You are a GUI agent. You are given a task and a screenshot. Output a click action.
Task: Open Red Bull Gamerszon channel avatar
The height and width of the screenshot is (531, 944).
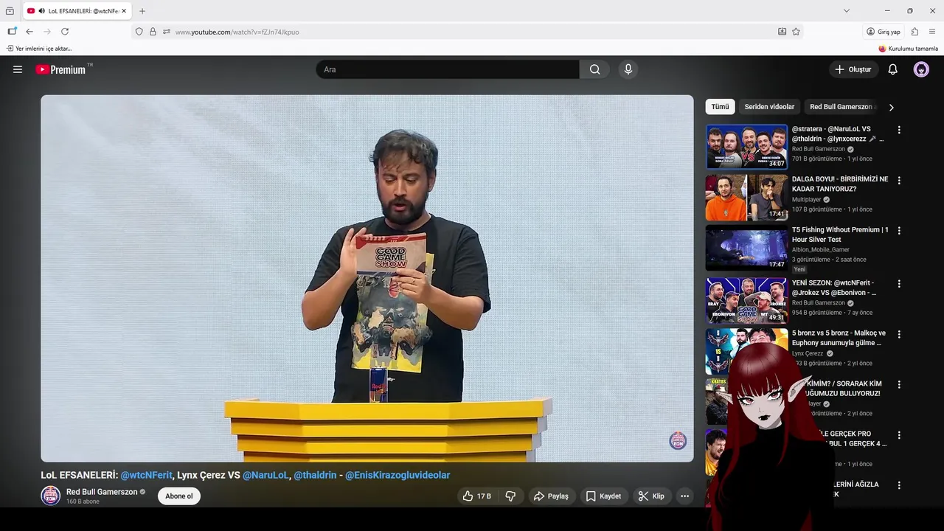pos(50,496)
